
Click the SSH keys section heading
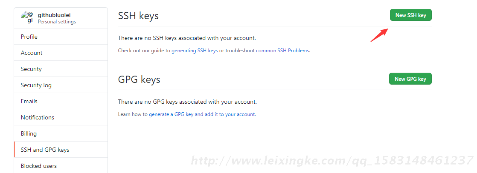coord(138,16)
